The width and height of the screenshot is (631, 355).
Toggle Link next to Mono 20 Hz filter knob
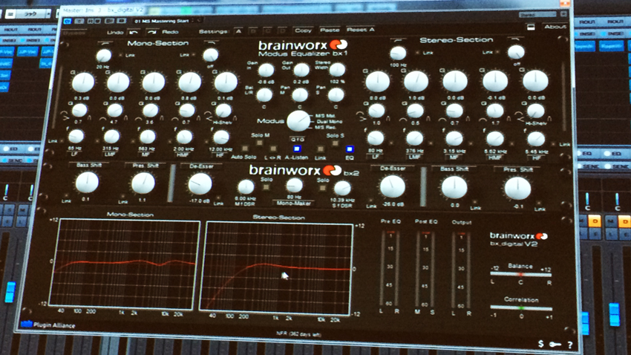pyautogui.click(x=120, y=55)
